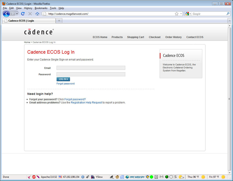This screenshot has height=181, width=233.
Task: Click the Cadence logo
Action: pyautogui.click(x=39, y=32)
